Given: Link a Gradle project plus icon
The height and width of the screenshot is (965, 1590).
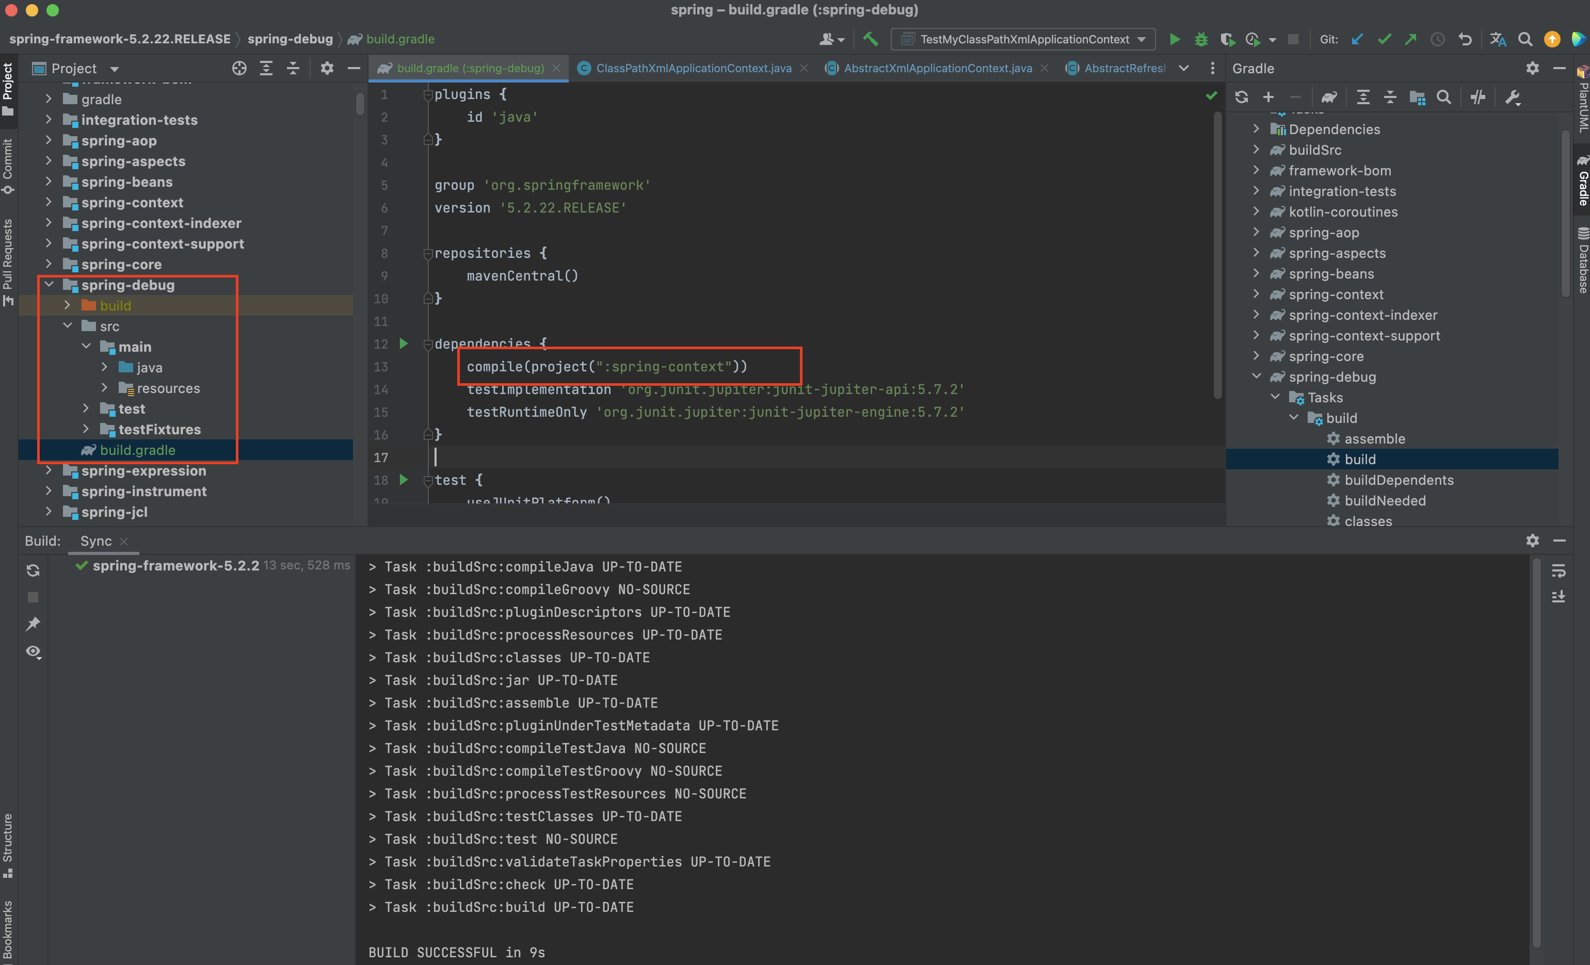Looking at the screenshot, I should pyautogui.click(x=1268, y=97).
